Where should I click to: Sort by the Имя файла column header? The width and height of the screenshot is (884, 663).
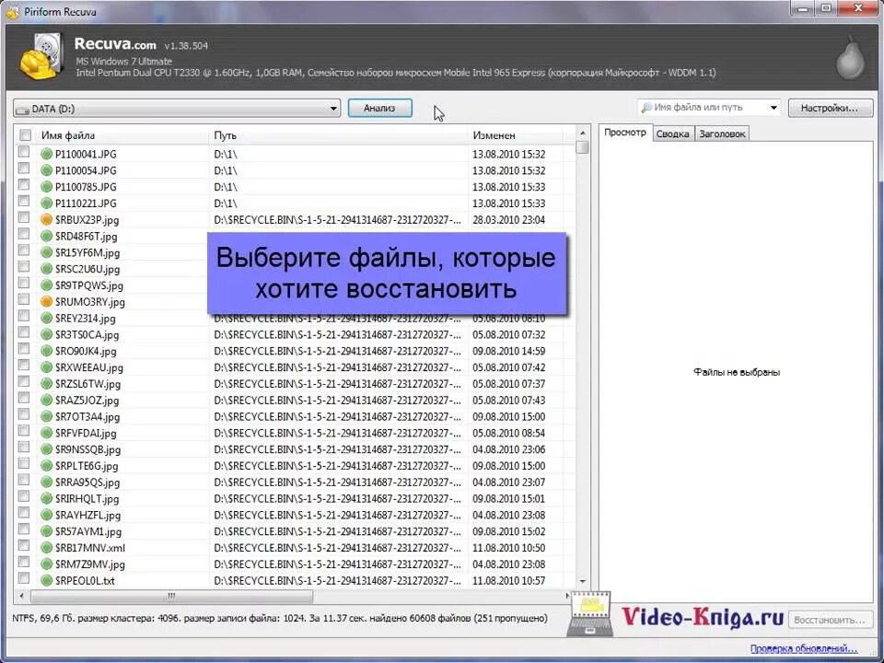coord(67,135)
